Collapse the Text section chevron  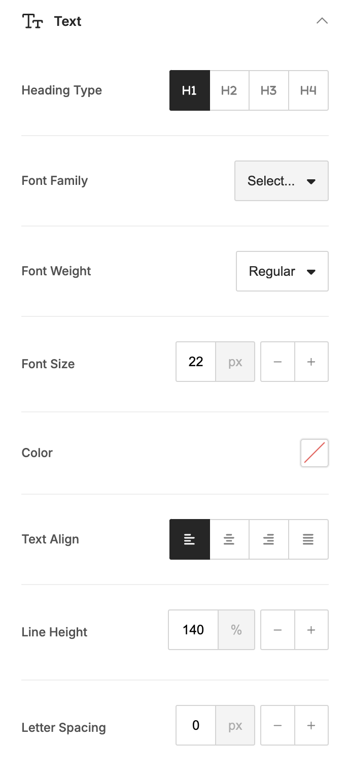[x=322, y=21]
